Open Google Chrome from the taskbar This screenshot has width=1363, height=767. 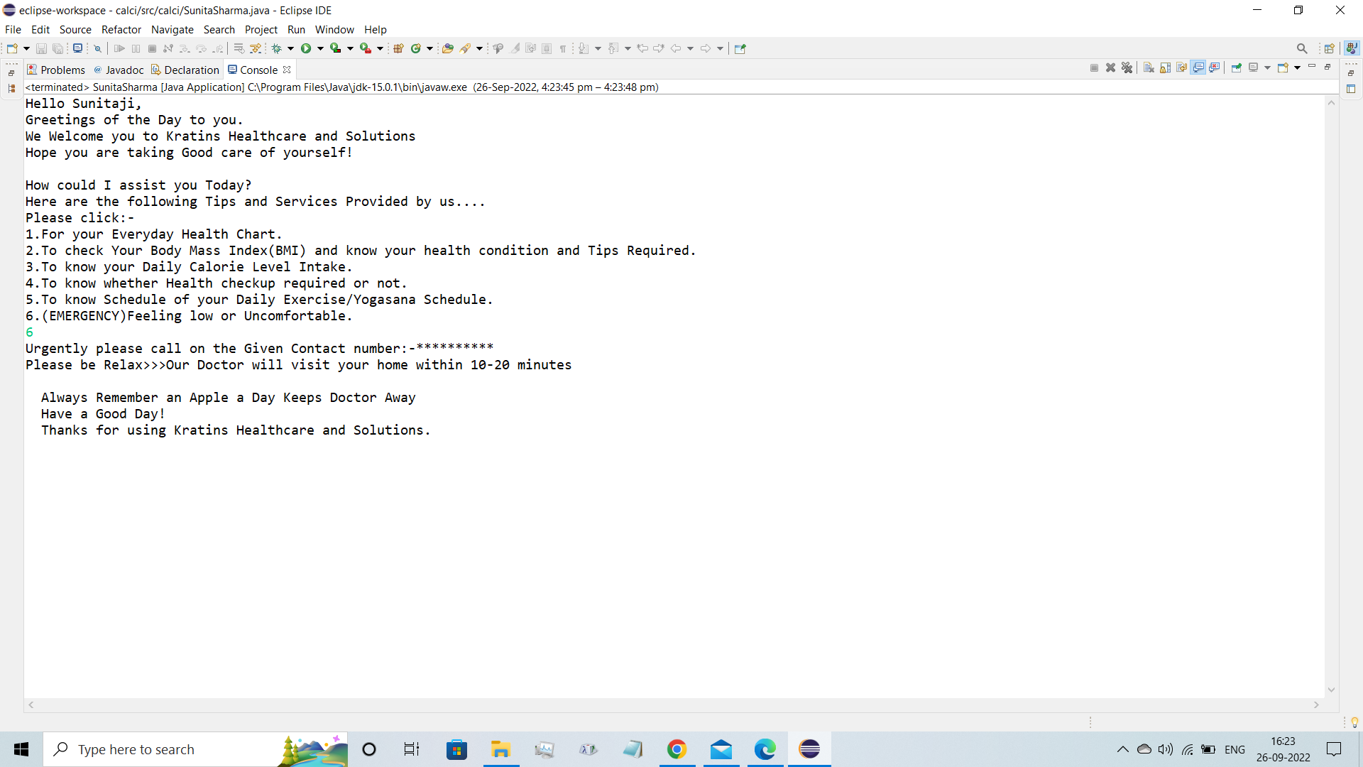coord(677,749)
